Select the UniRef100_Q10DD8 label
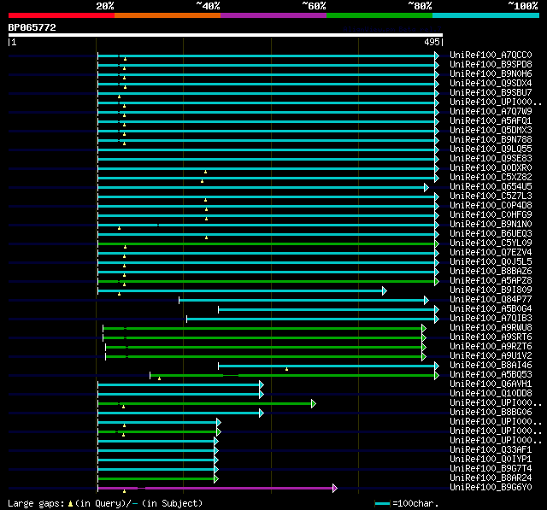The image size is (547, 510). (x=491, y=394)
